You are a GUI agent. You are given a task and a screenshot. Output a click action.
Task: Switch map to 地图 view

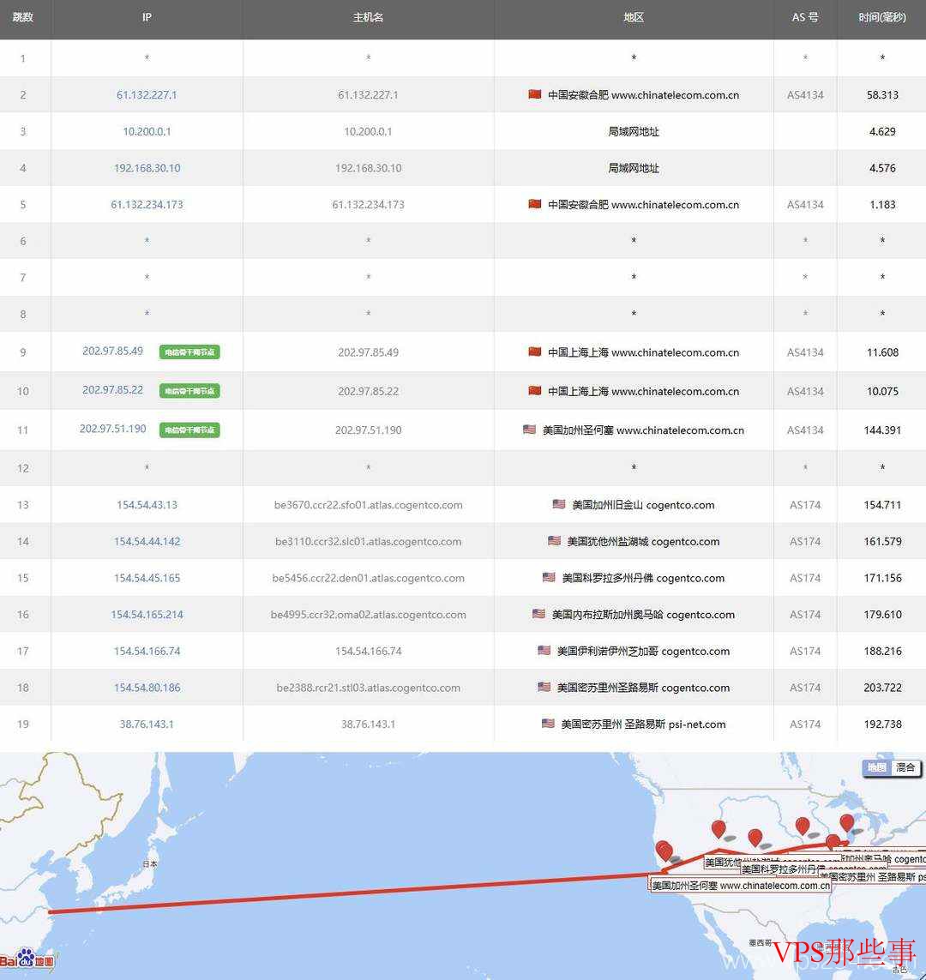click(x=876, y=767)
